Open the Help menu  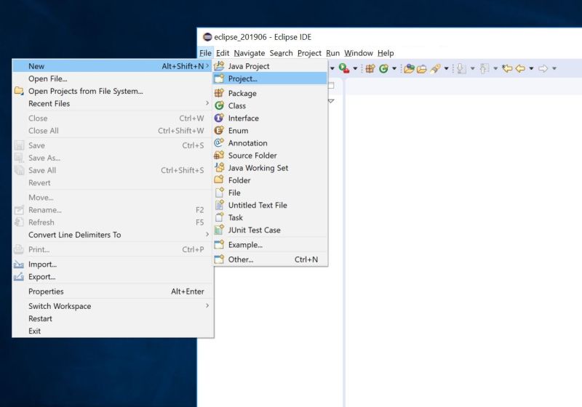point(386,53)
